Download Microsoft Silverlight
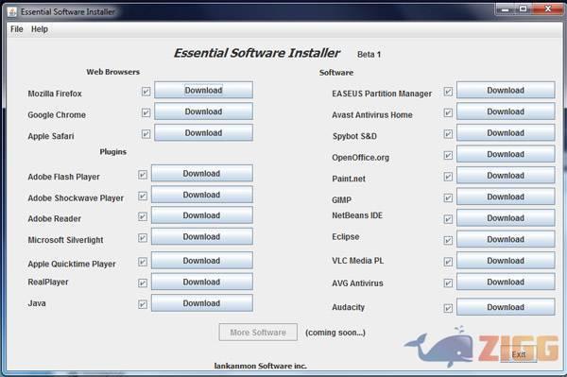Viewport: 567px width, 377px height. [x=202, y=236]
